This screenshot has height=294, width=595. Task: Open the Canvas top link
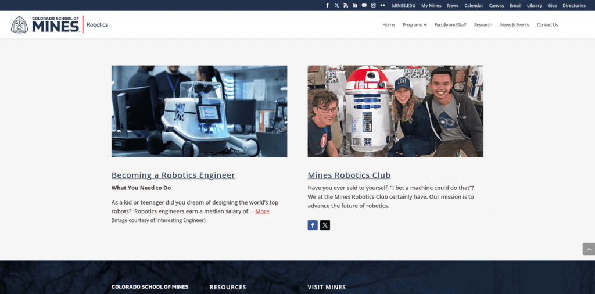coord(496,5)
